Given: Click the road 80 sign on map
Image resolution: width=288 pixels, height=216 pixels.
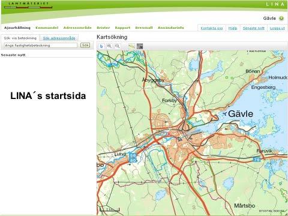Looking at the screenshot, I should point(133,160).
